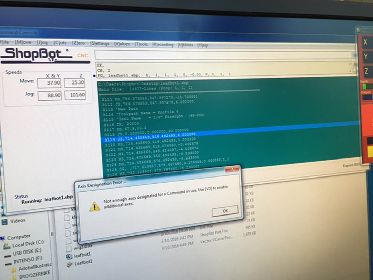Click the green Input 1 indicator

[364, 87]
